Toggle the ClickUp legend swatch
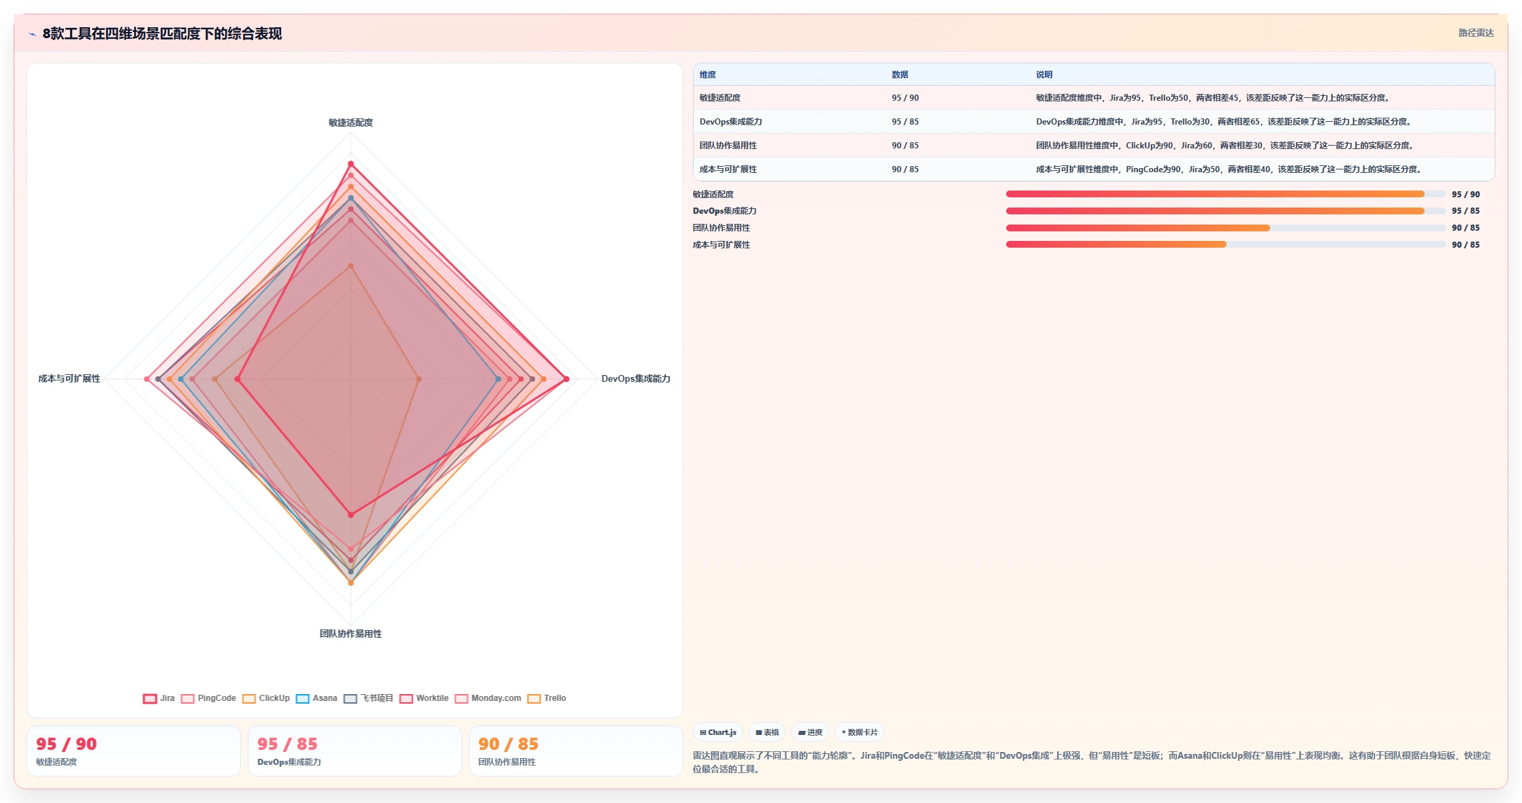This screenshot has height=803, width=1522. click(x=249, y=698)
